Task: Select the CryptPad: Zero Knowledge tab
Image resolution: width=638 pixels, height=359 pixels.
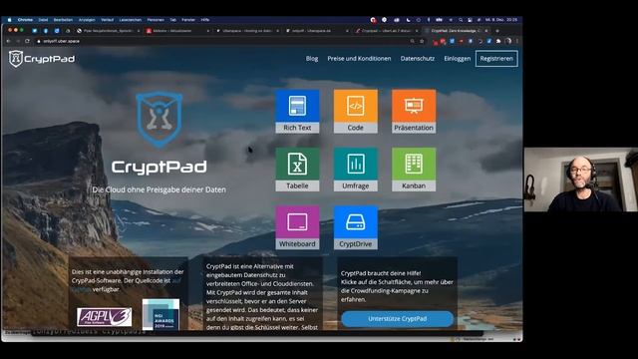Action: coord(456,31)
